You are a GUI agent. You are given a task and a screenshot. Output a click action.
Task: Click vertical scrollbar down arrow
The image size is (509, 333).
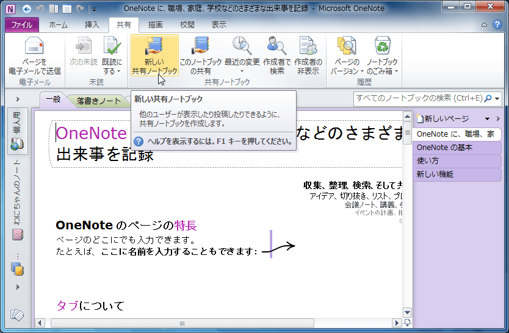407,313
